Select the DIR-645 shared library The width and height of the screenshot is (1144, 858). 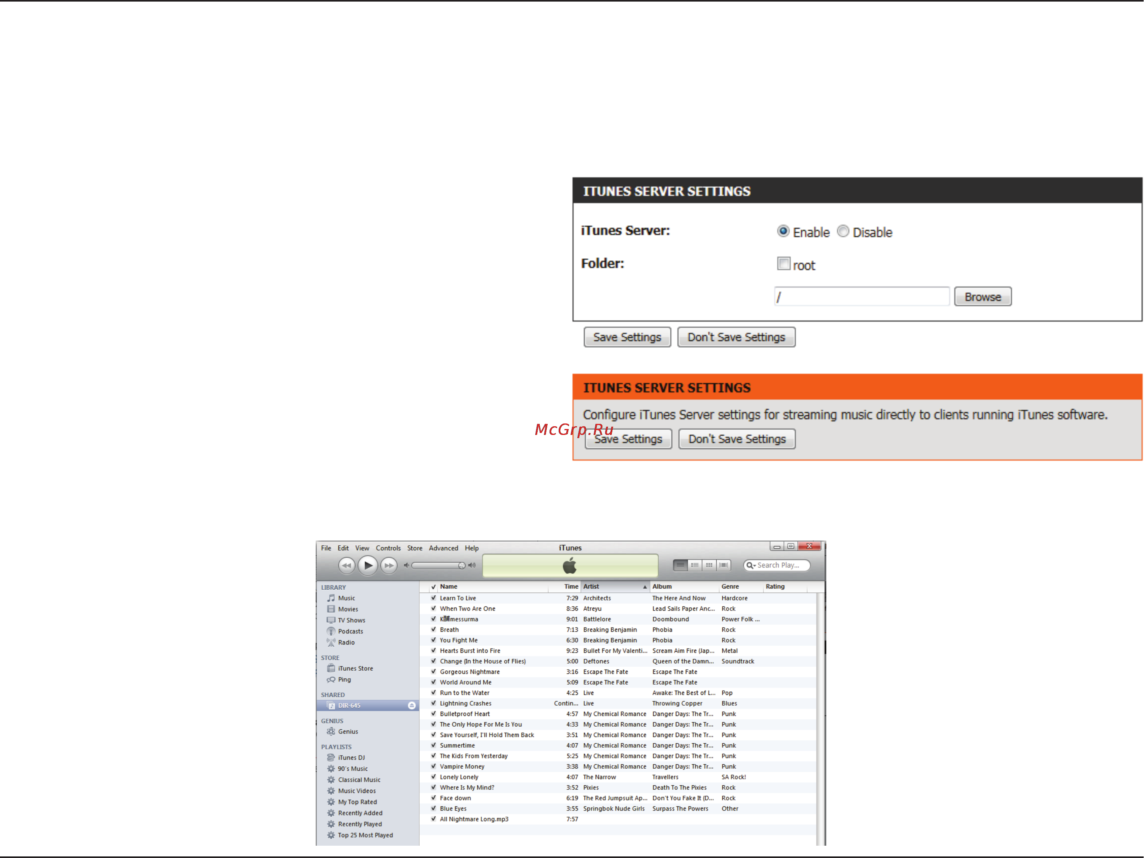tap(367, 706)
